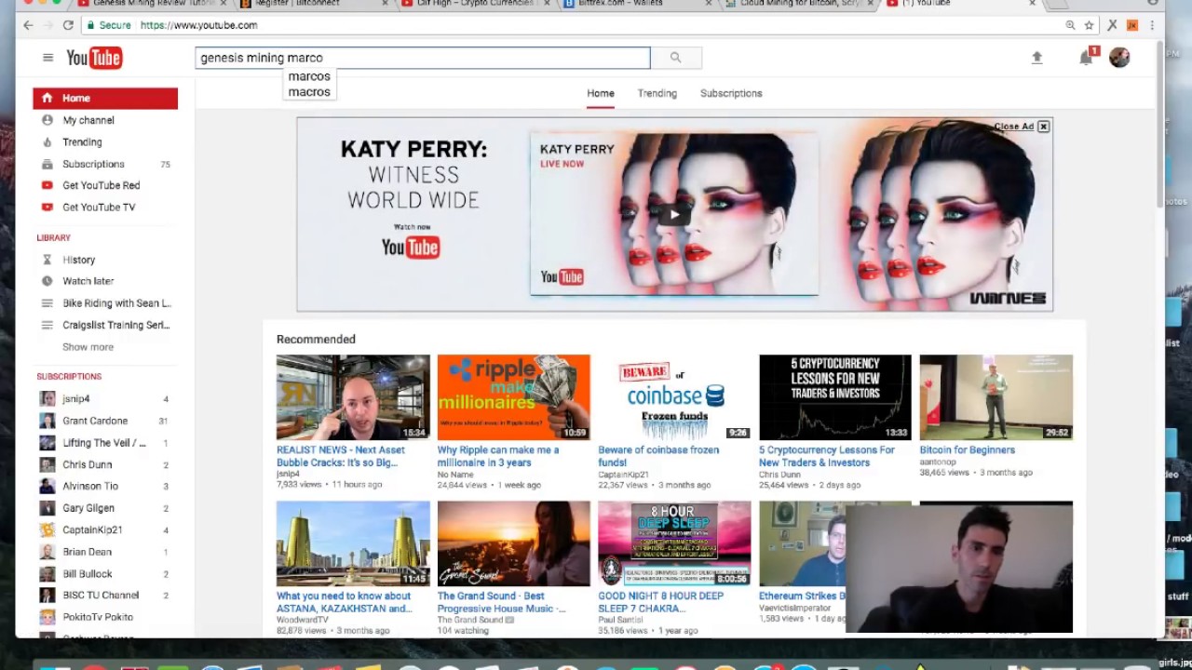
Task: Click the page's vertical scrollbar
Action: [x=1159, y=126]
